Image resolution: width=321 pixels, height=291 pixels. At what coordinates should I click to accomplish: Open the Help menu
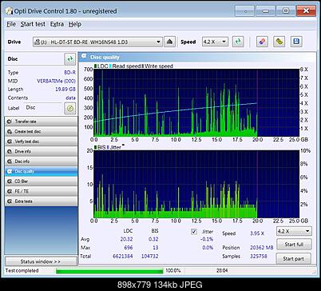[75, 24]
